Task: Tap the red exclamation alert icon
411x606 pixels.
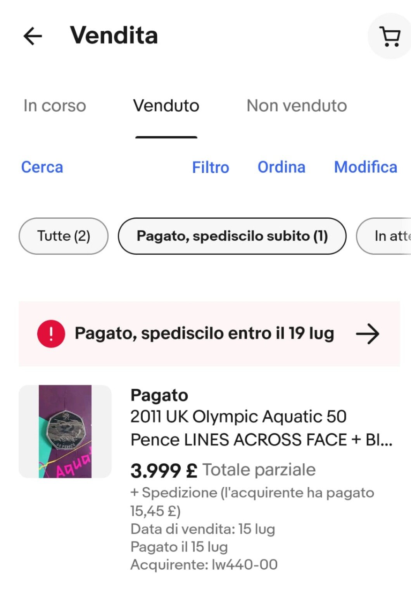Action: tap(51, 334)
